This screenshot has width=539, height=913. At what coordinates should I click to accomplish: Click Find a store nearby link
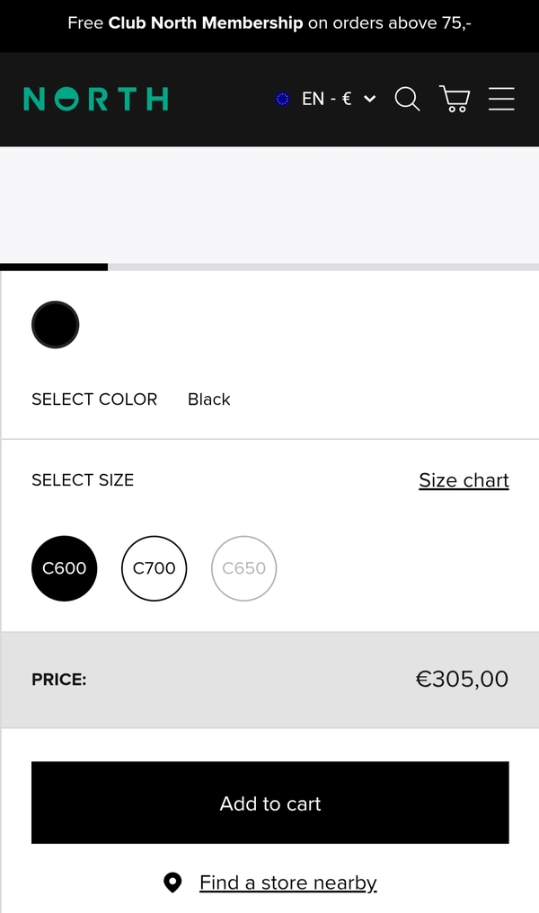click(287, 882)
